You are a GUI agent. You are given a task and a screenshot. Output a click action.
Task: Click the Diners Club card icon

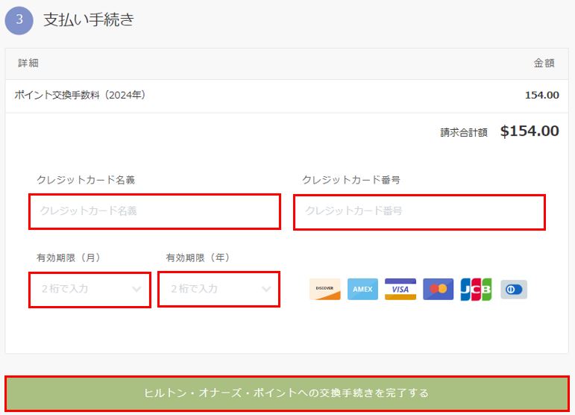514,289
